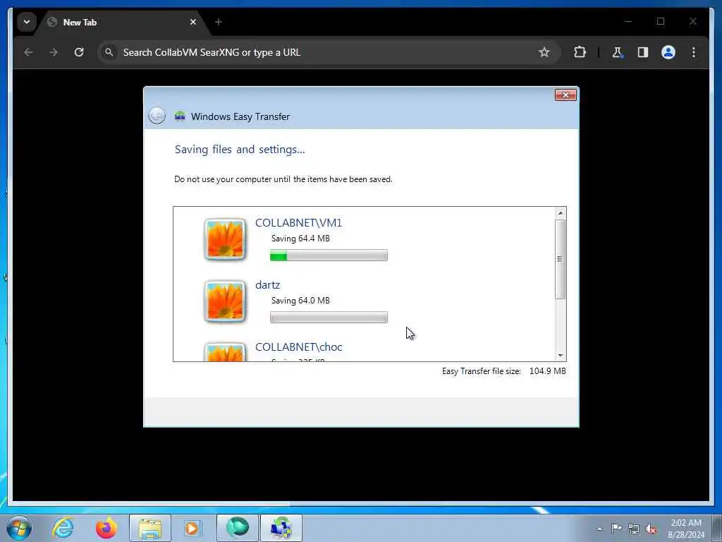Image resolution: width=722 pixels, height=542 pixels.
Task: Open the Chrome Labs flask icon
Action: point(617,52)
